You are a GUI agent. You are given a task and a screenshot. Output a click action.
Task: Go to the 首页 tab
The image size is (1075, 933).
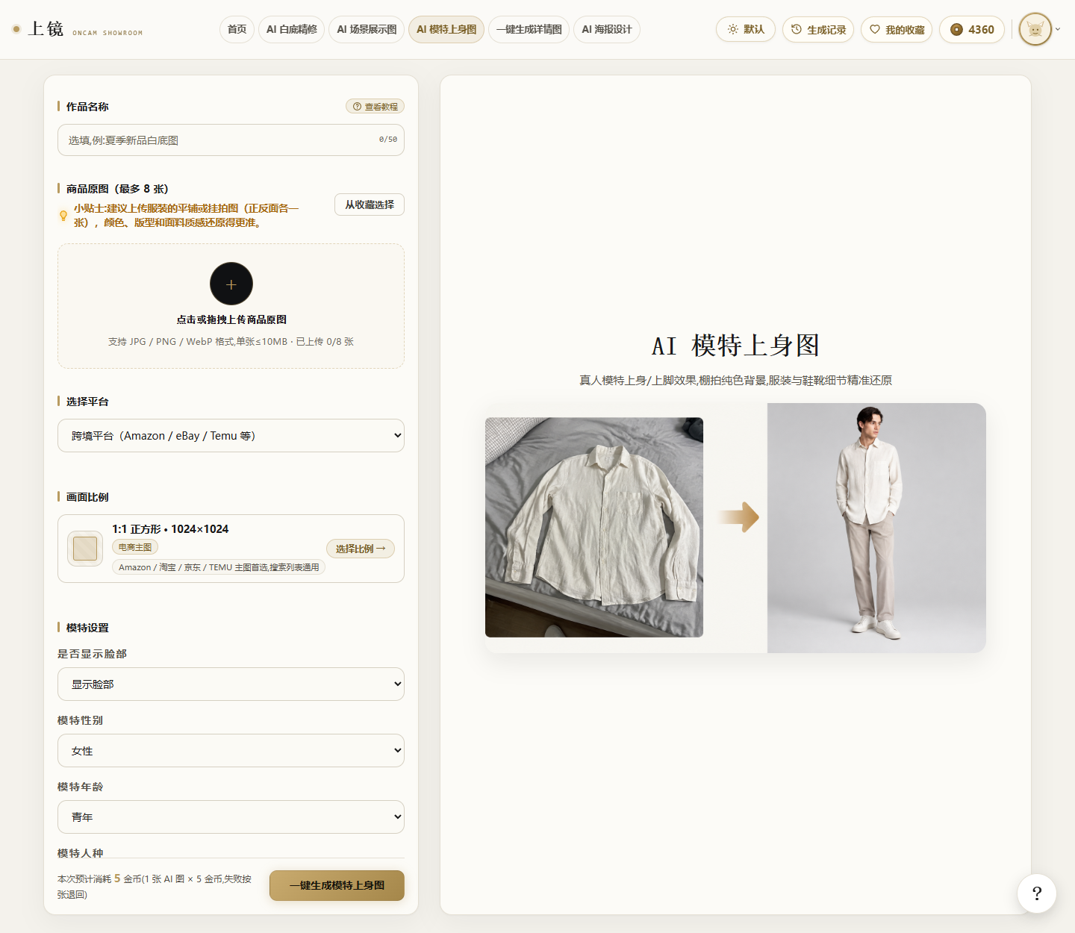pos(237,29)
